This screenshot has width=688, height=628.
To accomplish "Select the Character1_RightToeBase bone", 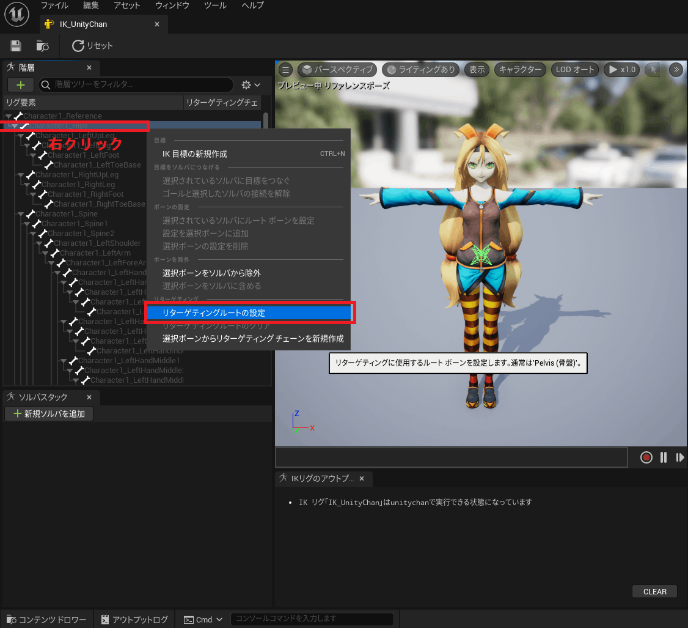I will click(x=99, y=204).
